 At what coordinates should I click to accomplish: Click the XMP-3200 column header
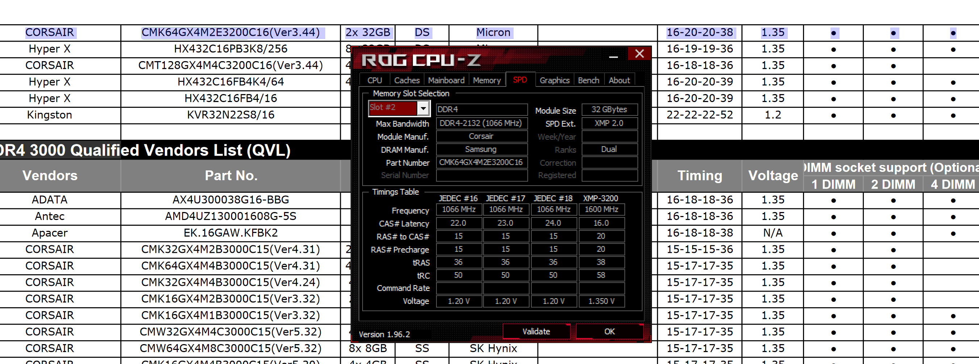click(x=601, y=198)
